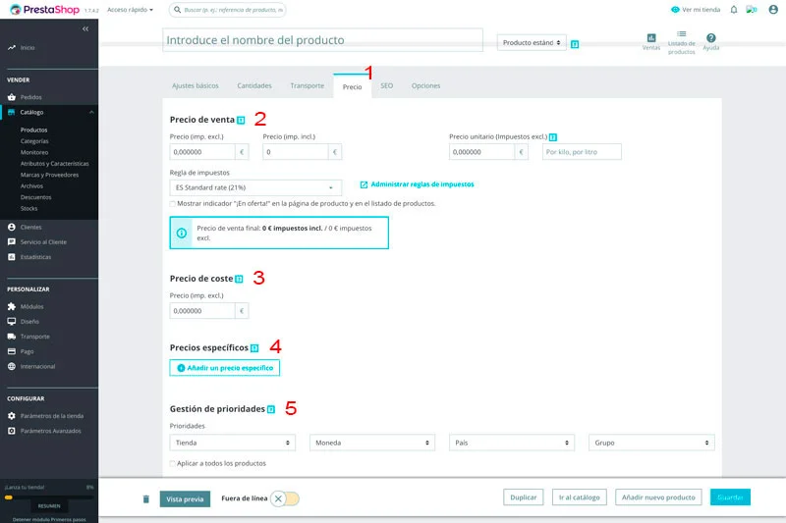Open Diseño in the sidebar
This screenshot has height=523, width=786.
point(29,321)
